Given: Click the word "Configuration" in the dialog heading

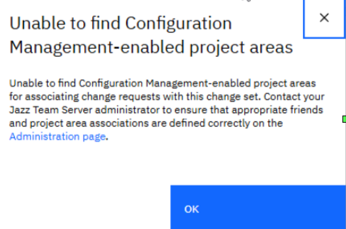Looking at the screenshot, I should [178, 24].
